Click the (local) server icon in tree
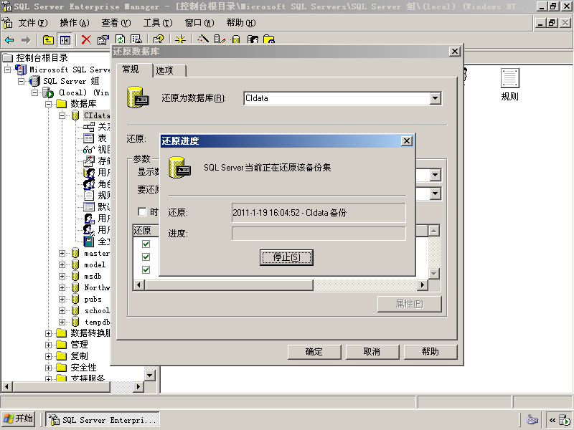The width and height of the screenshot is (574, 430). pyautogui.click(x=48, y=92)
